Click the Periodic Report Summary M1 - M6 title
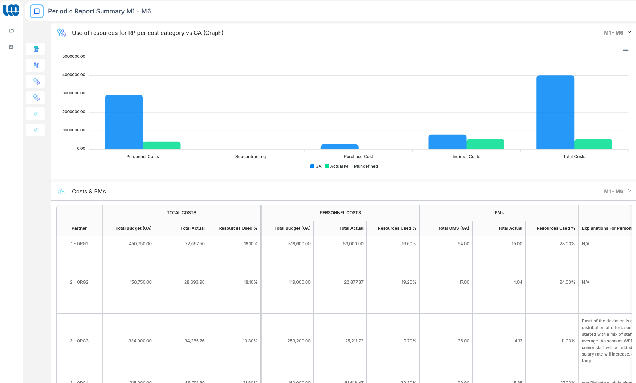The height and width of the screenshot is (383, 636). (100, 11)
